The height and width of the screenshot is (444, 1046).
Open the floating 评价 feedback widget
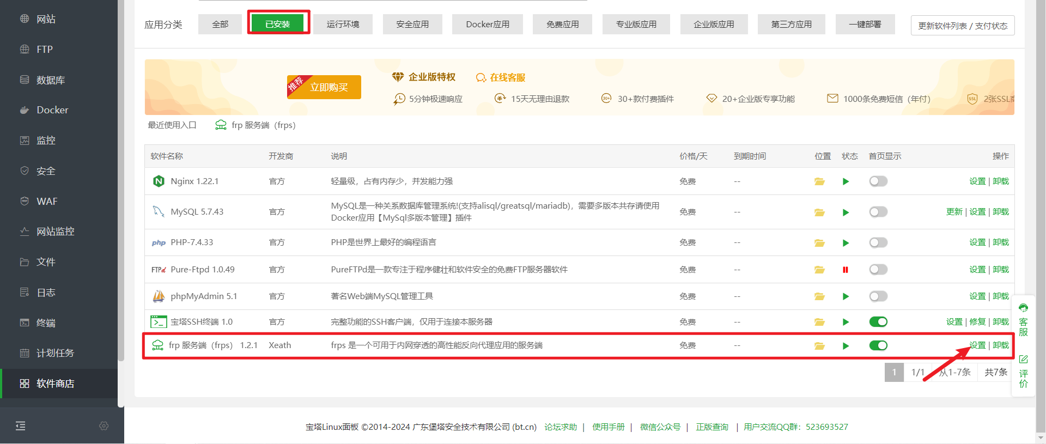pos(1024,372)
